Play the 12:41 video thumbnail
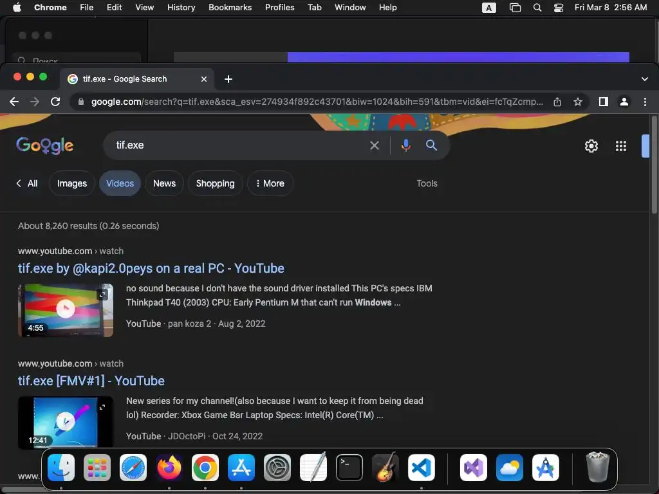Viewport: 659px width, 494px height. 66,423
